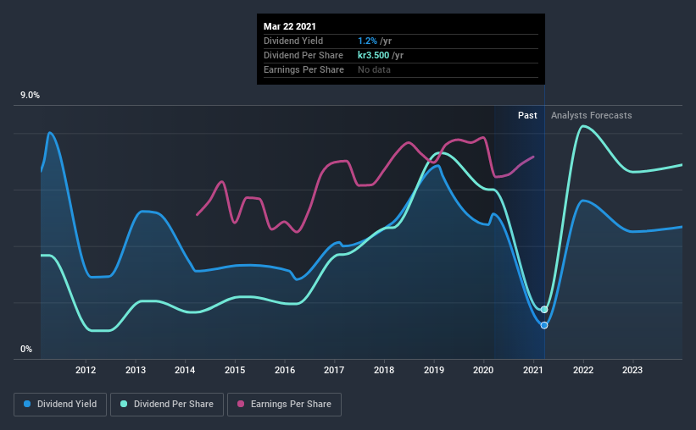The height and width of the screenshot is (430, 696).
Task: Click the pink Earnings Per Share legend dot
Action: [242, 405]
